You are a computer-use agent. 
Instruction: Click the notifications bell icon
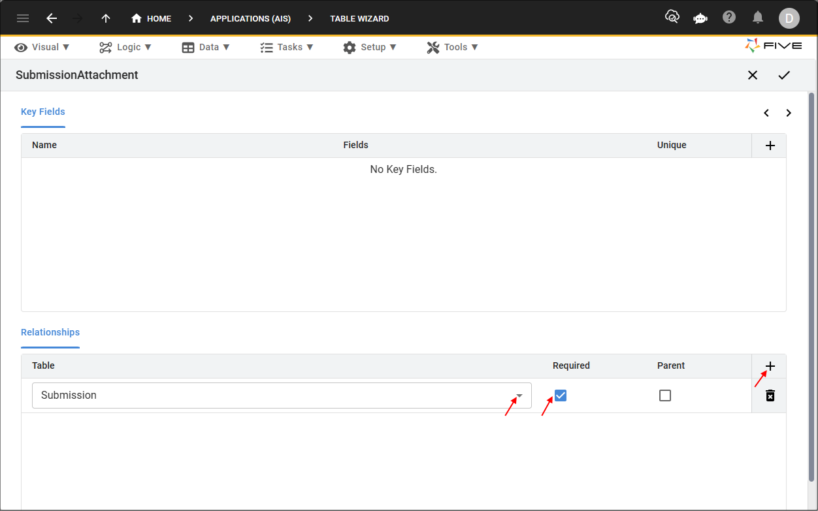pos(758,18)
